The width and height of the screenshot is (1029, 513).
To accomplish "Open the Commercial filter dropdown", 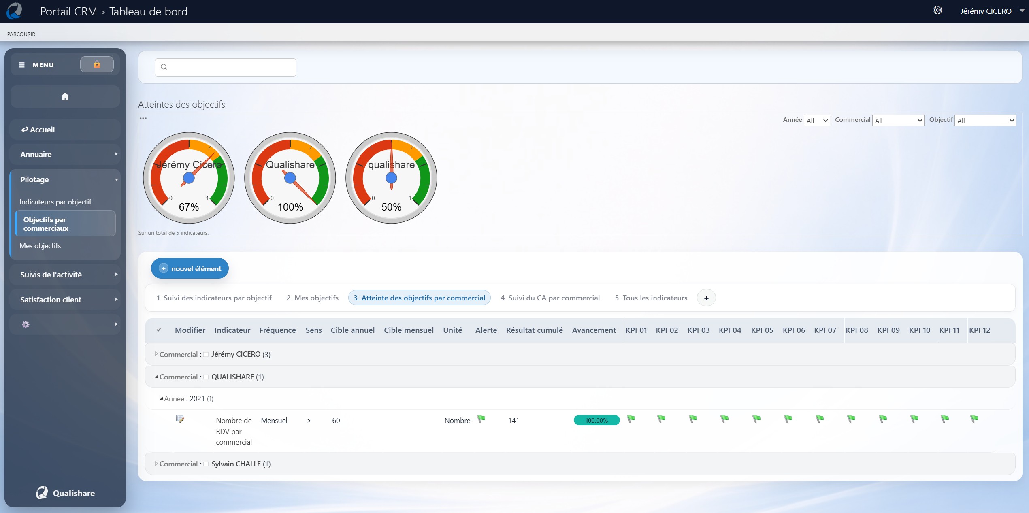I will 898,120.
